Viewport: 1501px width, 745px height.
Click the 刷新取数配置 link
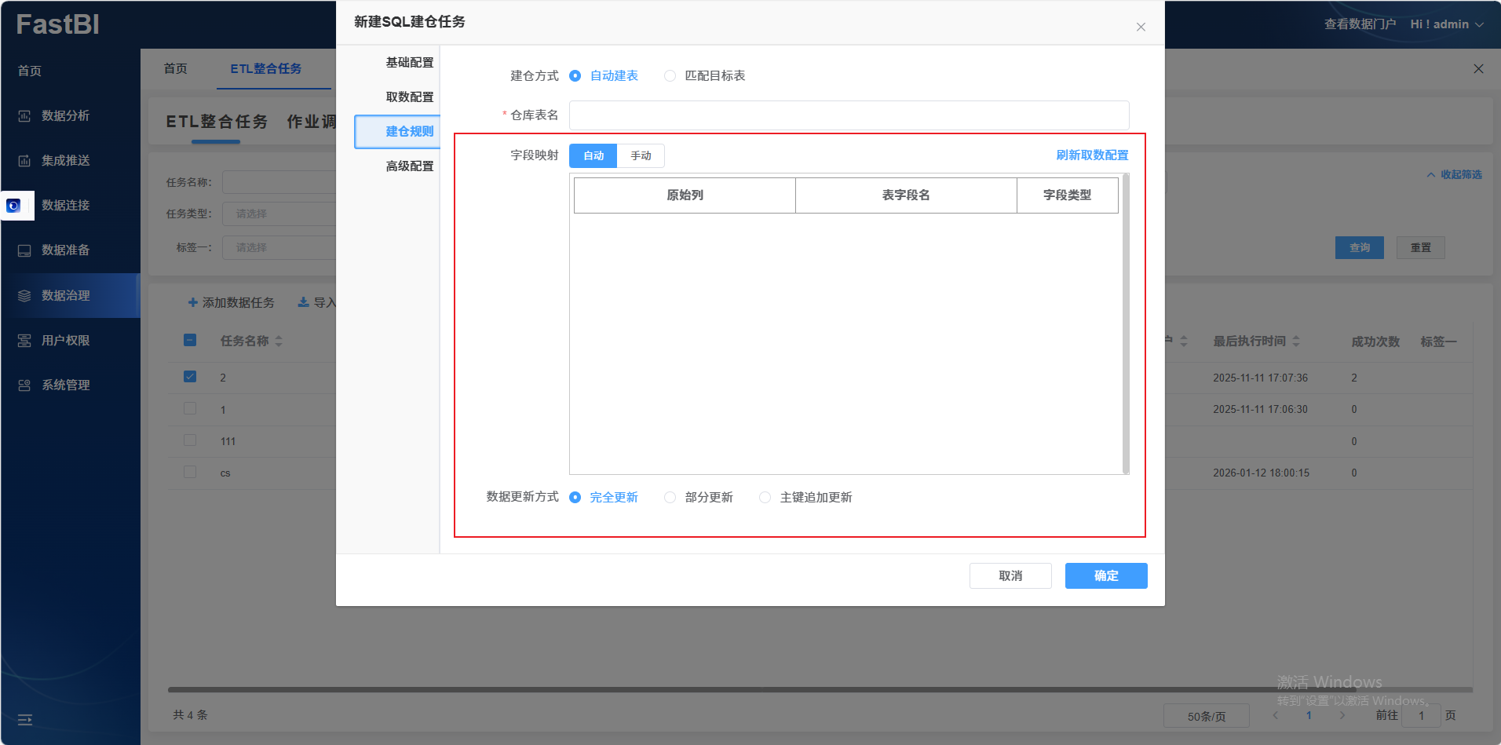[x=1091, y=155]
